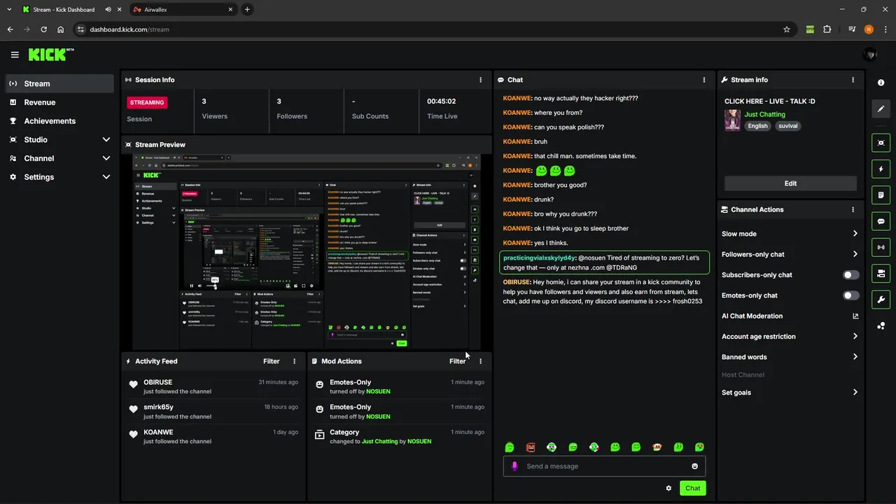Open Set goals chevron
The width and height of the screenshot is (896, 504).
tap(855, 393)
